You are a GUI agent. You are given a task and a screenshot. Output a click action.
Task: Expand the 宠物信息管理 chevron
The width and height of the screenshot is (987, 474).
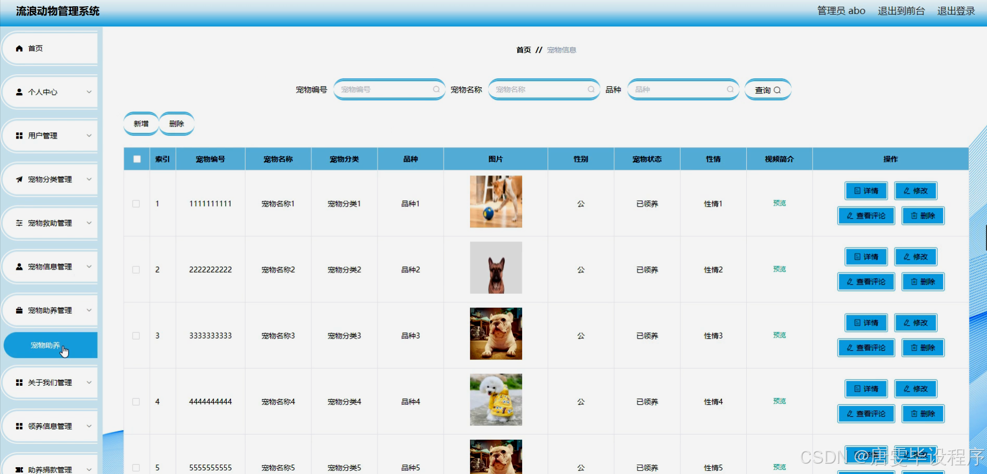tap(89, 266)
